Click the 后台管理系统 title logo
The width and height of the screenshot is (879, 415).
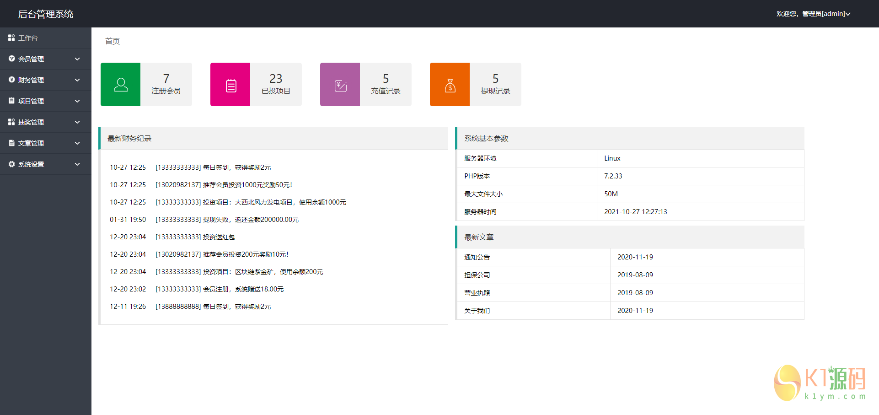point(46,14)
